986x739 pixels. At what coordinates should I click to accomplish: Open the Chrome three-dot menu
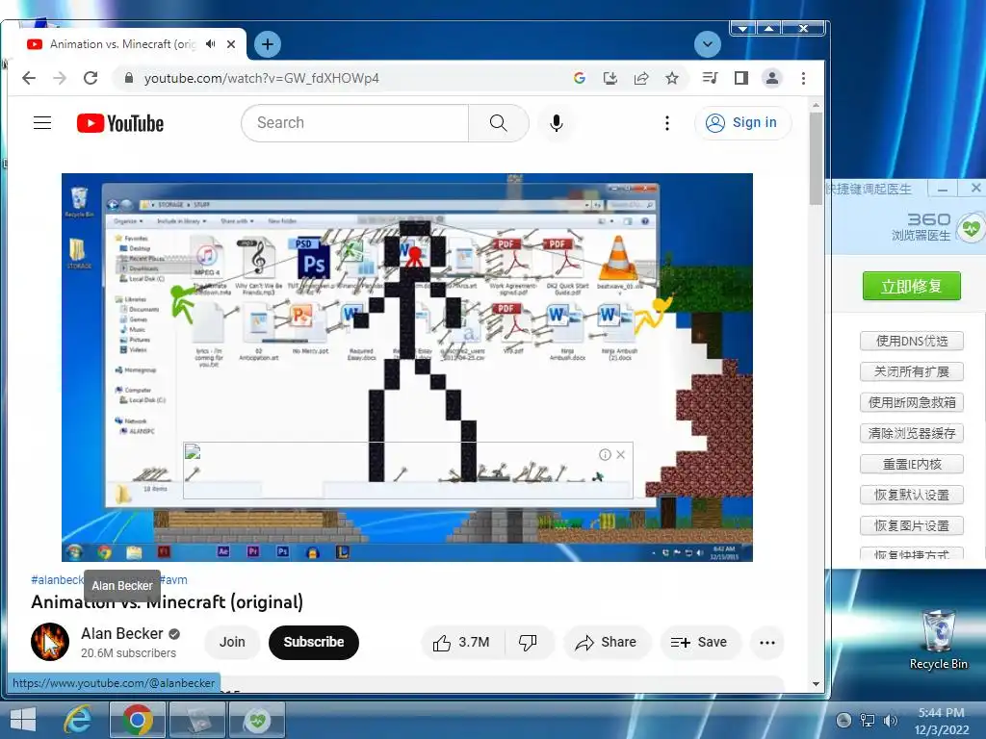(803, 78)
